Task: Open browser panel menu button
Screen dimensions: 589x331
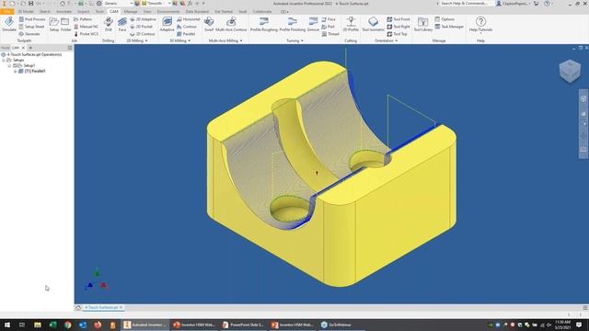Action: pyautogui.click(x=70, y=48)
